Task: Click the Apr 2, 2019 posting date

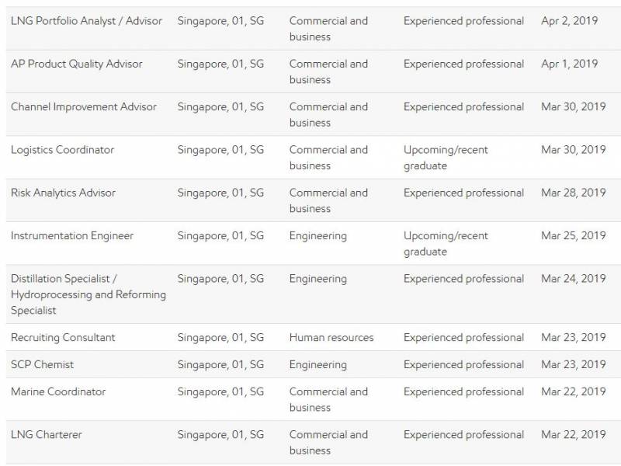Action: (569, 21)
